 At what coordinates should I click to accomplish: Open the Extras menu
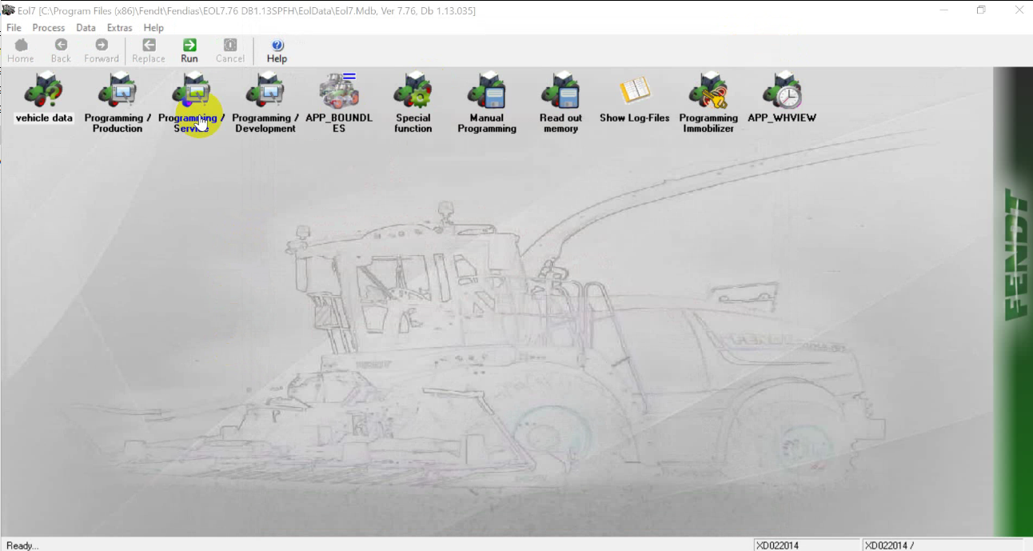[x=120, y=27]
